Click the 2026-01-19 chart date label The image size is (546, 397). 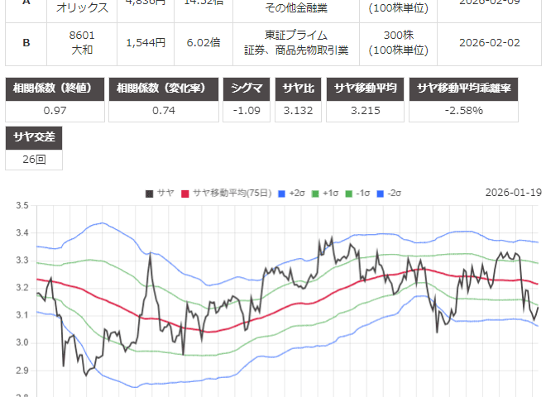(x=514, y=193)
